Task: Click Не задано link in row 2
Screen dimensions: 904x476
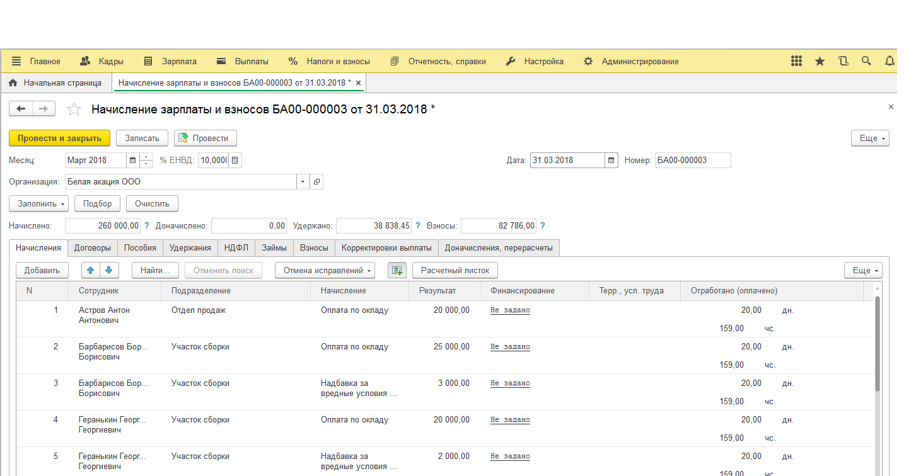Action: pos(510,346)
